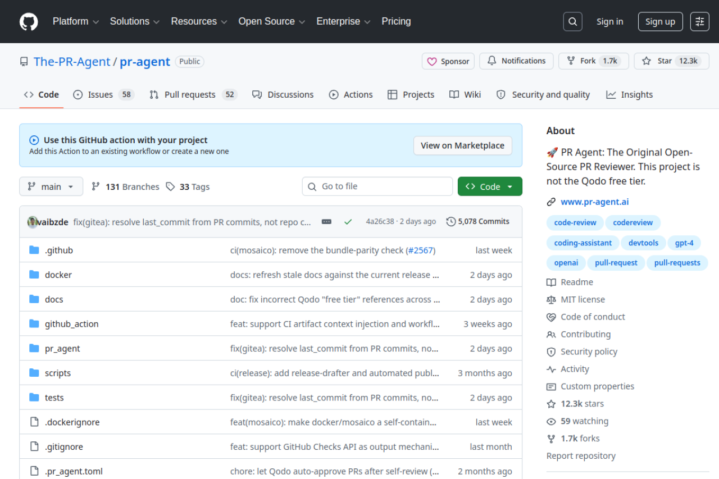
Task: Click the eye icon beside 59 watching
Action: pyautogui.click(x=551, y=422)
